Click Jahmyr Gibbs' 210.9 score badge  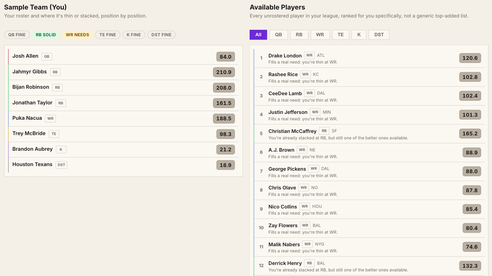224,72
